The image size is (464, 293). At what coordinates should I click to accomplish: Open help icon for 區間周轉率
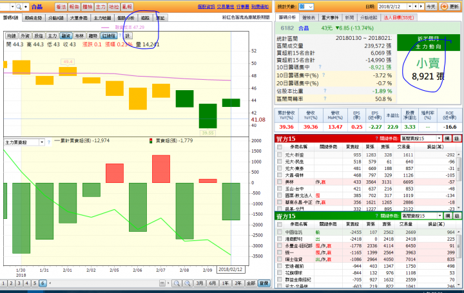click(x=325, y=99)
